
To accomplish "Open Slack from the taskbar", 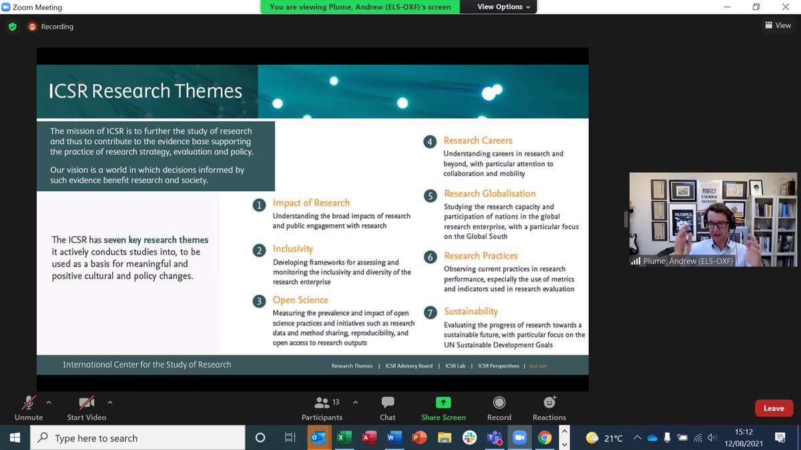I will point(469,438).
